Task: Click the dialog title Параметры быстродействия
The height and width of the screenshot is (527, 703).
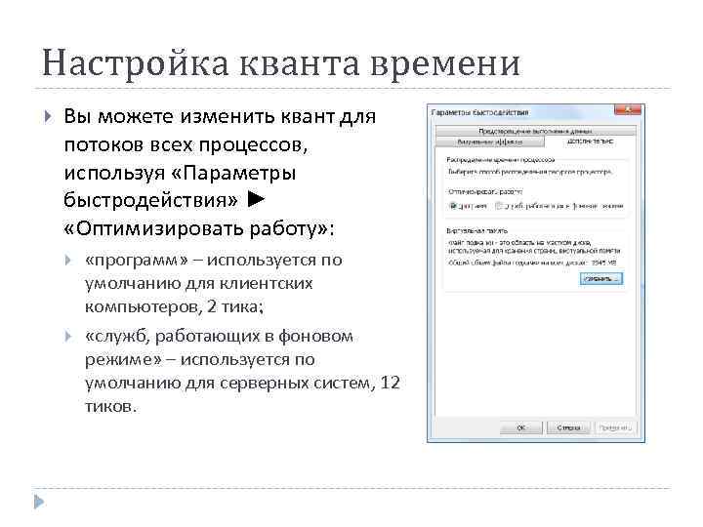Action: click(480, 112)
